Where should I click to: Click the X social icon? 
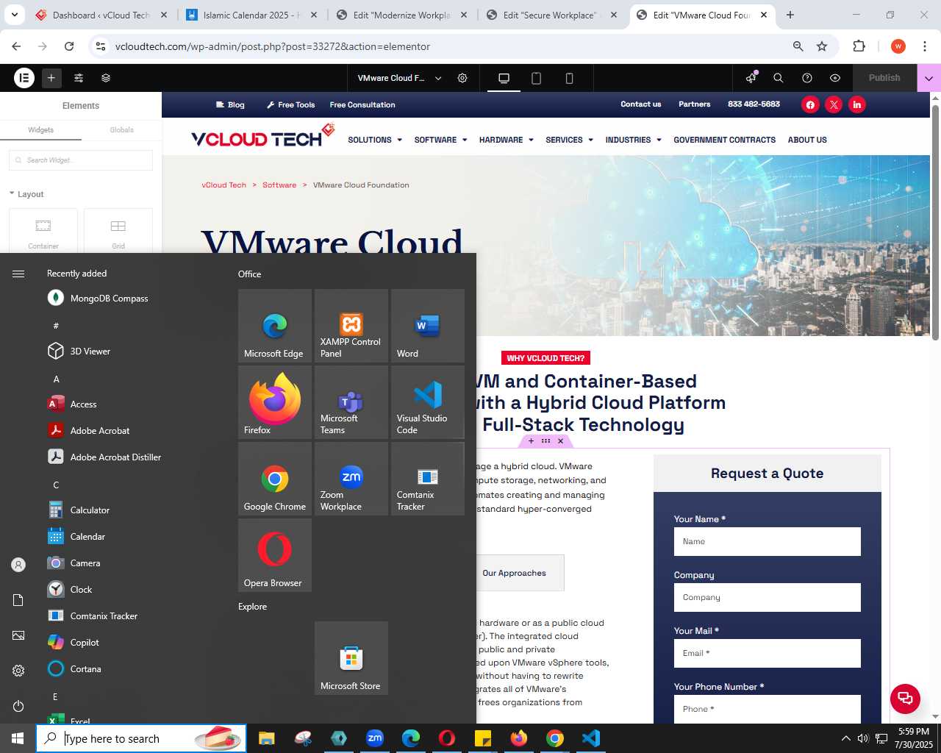coord(834,104)
